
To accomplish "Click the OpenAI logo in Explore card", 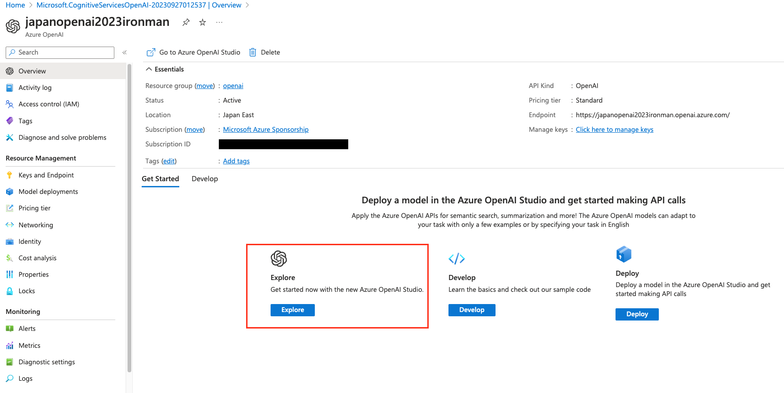I will pyautogui.click(x=279, y=258).
